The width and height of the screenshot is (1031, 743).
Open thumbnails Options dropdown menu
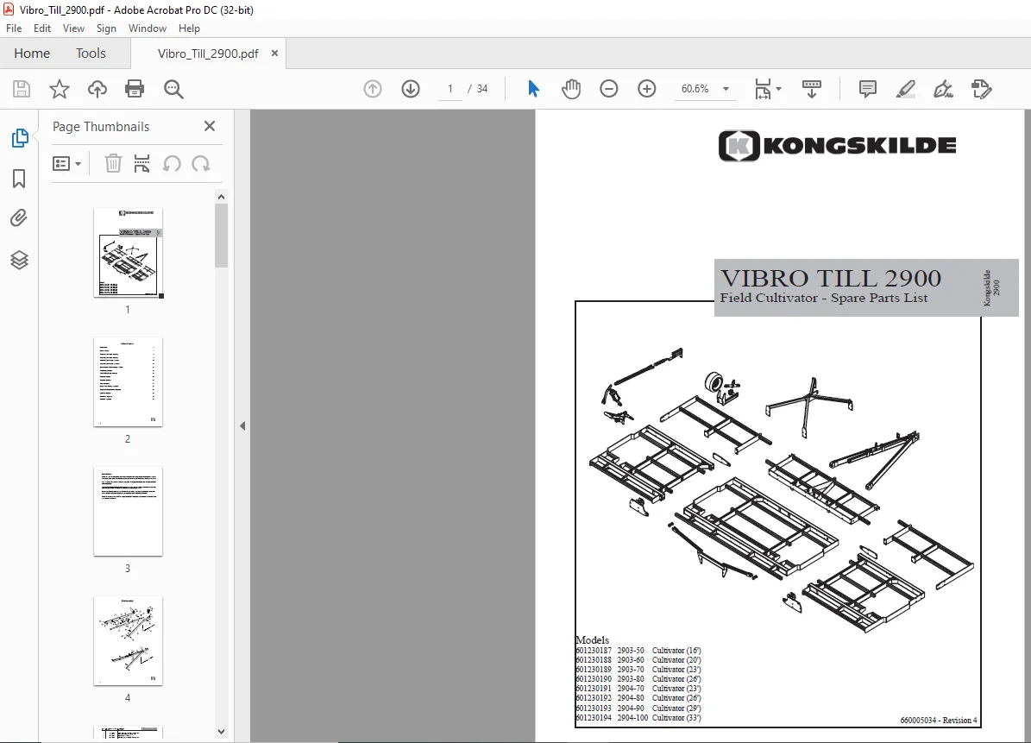[x=66, y=163]
